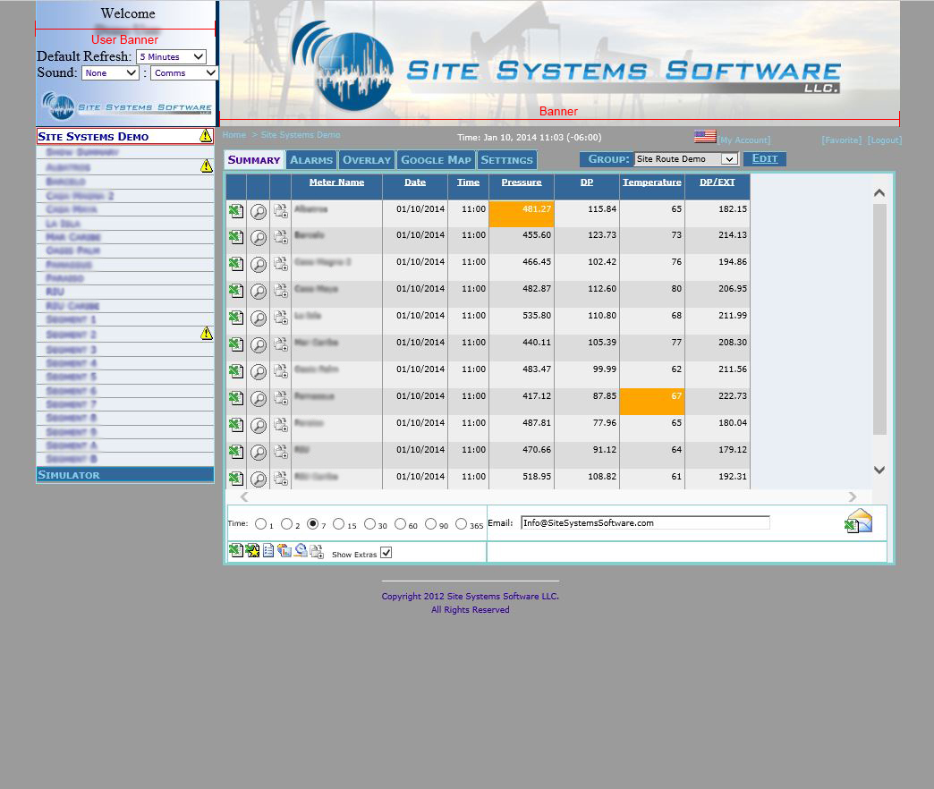Image resolution: width=934 pixels, height=789 pixels.
Task: Select the 60 day time radio button
Action: click(x=400, y=524)
